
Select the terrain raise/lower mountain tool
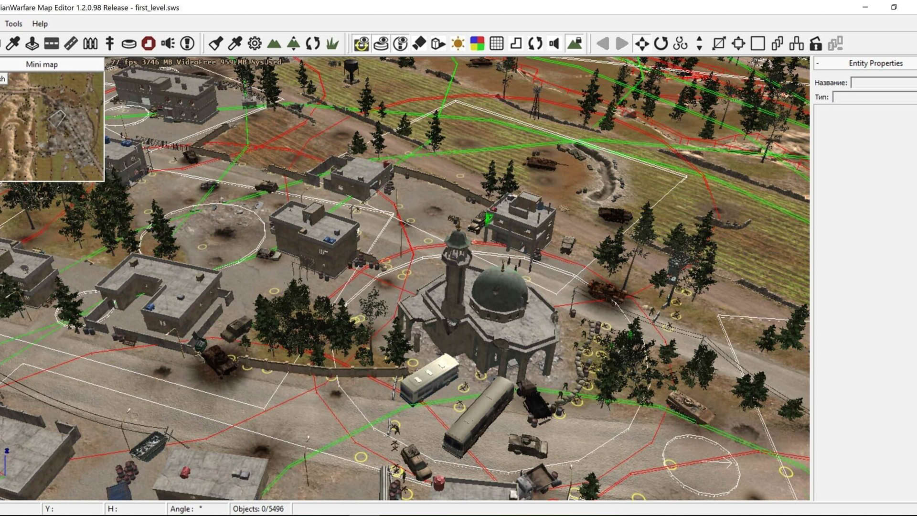pos(293,43)
